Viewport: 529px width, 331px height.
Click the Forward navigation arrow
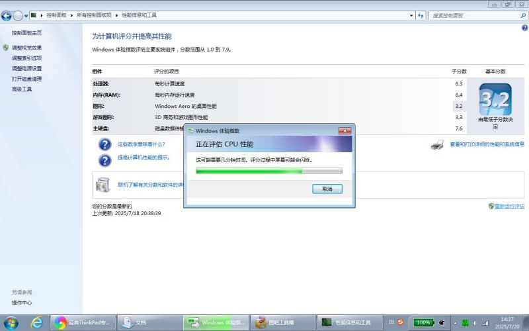18,15
